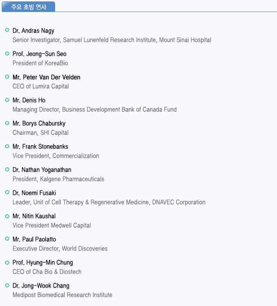The image size is (277, 306).
Task: Click the CEO of Lumira Capital line
Action: coord(41,86)
